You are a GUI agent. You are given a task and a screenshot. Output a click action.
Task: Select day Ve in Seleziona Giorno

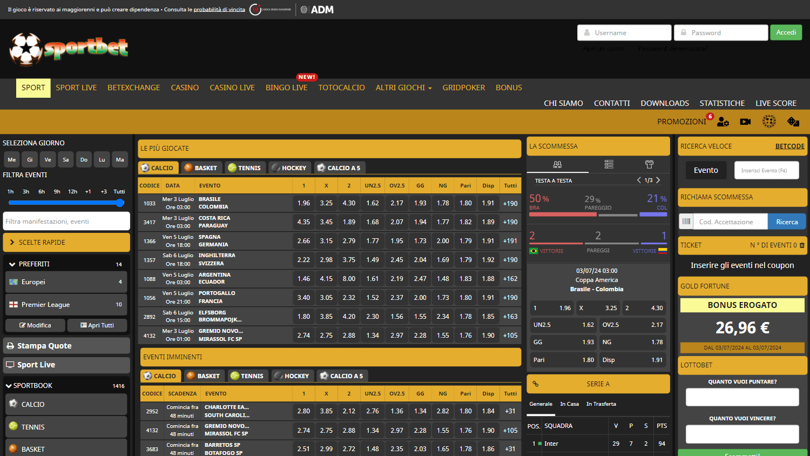coord(48,159)
